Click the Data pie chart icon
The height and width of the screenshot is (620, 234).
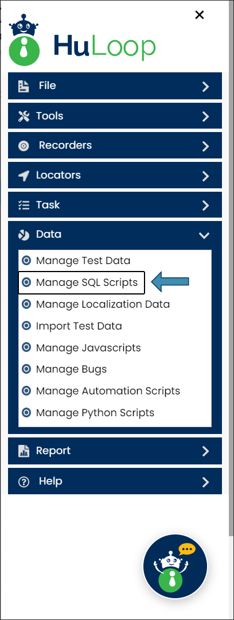tap(24, 235)
